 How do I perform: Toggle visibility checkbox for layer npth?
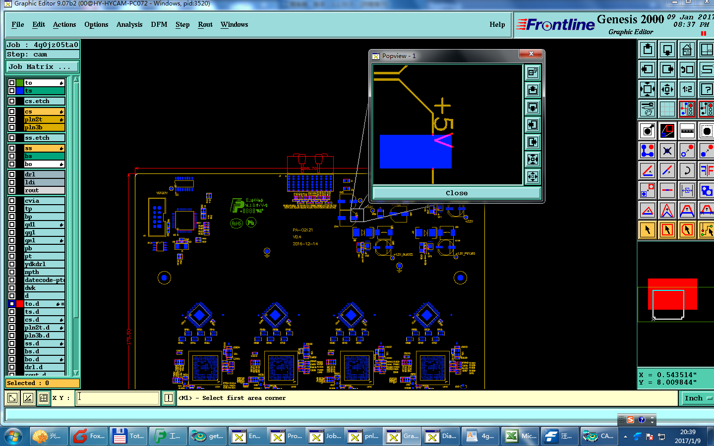12,272
